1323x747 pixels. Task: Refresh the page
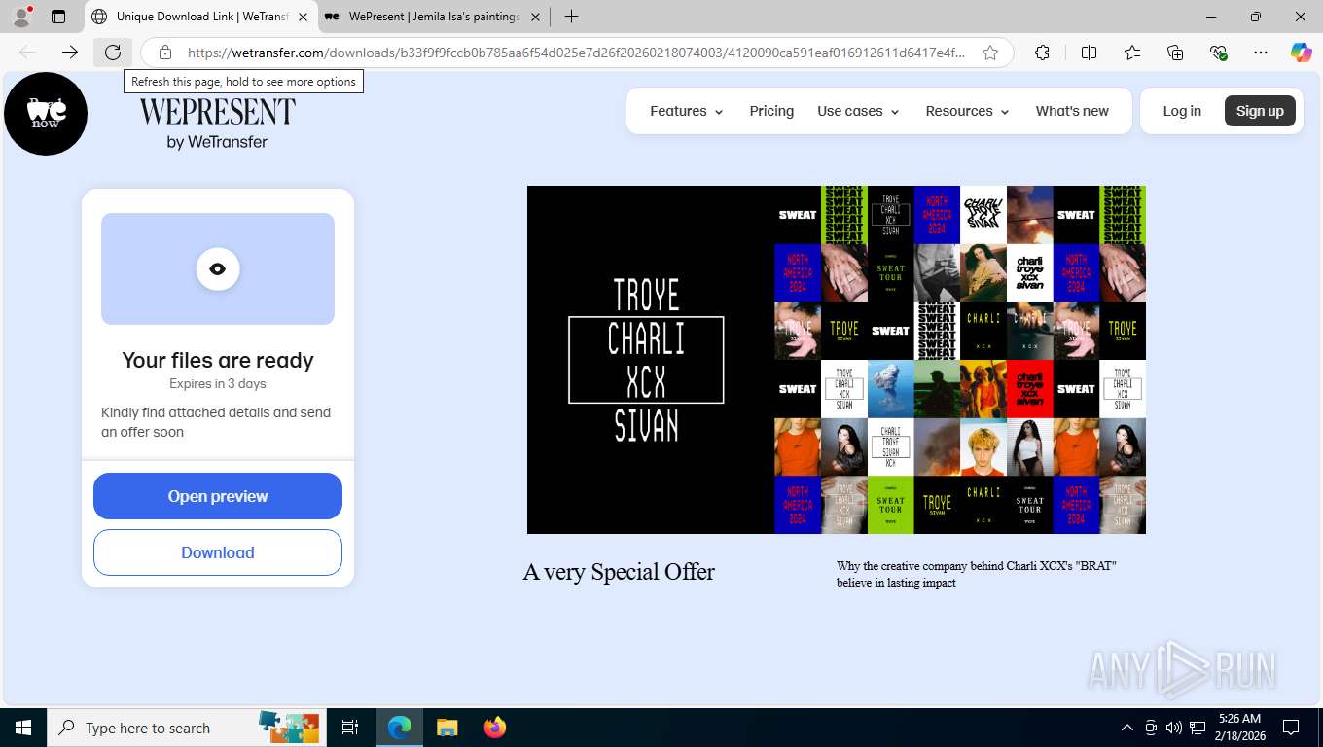(x=113, y=53)
